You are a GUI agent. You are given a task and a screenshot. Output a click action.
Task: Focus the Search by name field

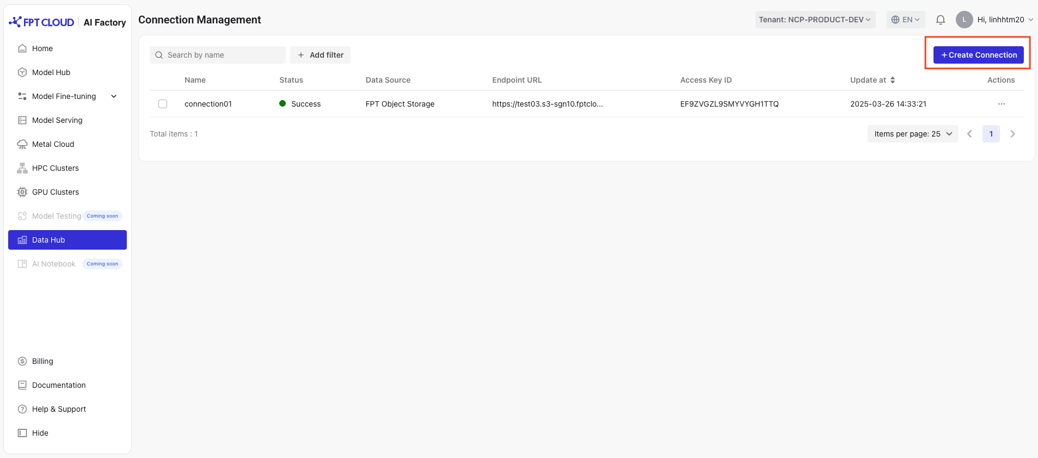coord(223,55)
